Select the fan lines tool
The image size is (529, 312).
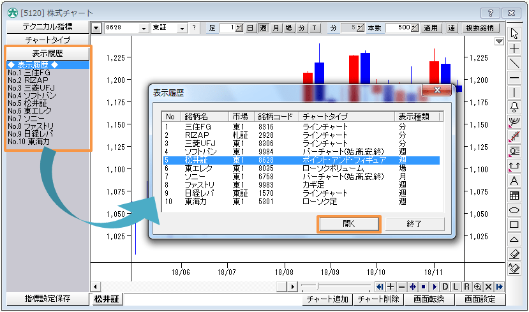click(x=514, y=122)
